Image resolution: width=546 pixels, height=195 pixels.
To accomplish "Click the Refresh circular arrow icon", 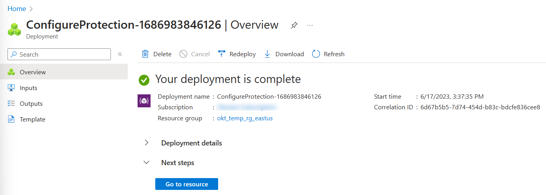I will click(316, 54).
